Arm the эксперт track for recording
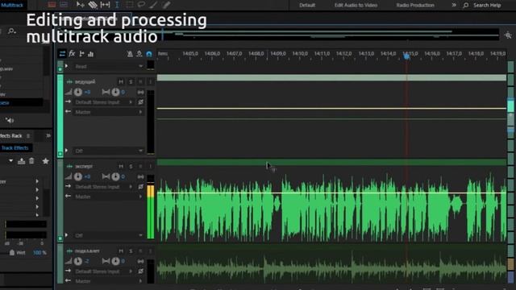516x290 pixels. (140, 167)
